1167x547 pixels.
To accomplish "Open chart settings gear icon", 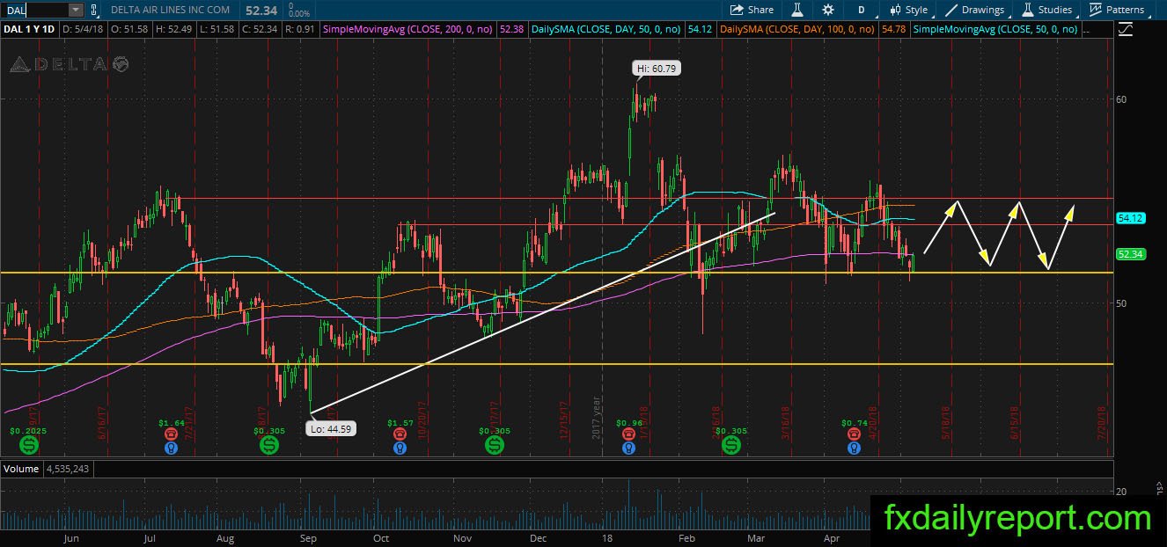I will (828, 10).
